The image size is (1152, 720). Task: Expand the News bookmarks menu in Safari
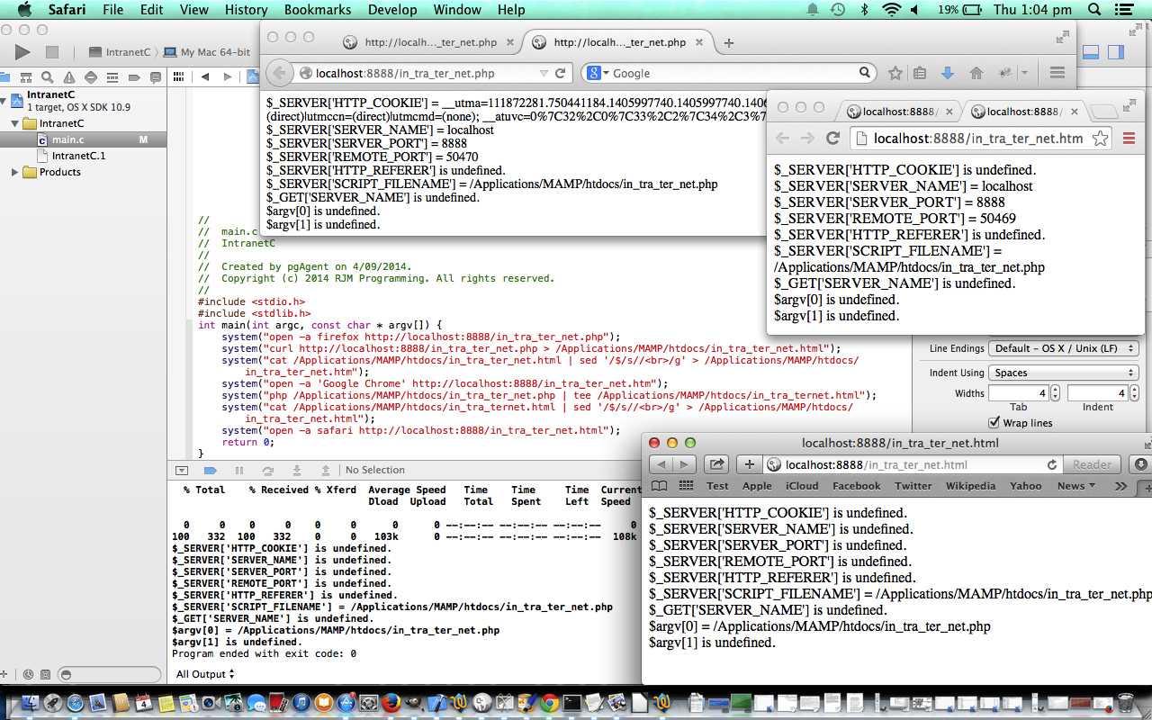1076,486
